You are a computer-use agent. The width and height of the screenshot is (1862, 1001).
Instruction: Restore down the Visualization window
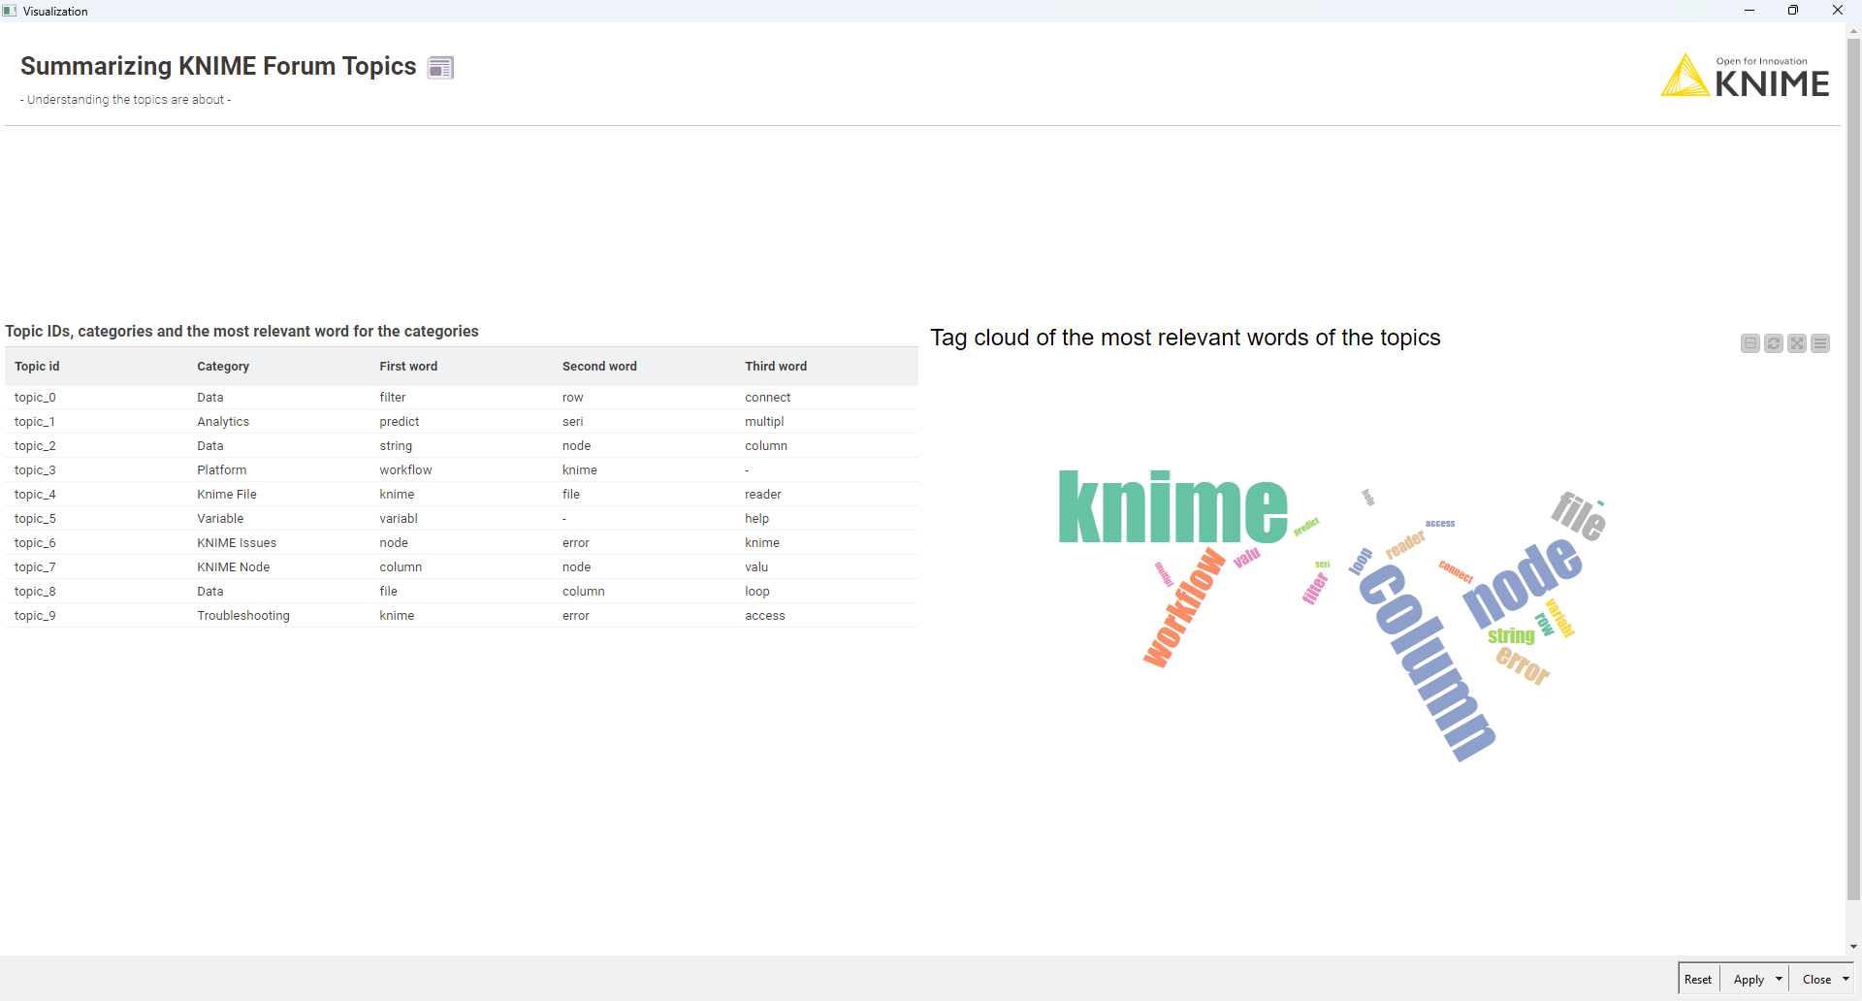1793,11
